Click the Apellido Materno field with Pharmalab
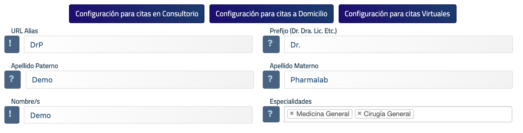 coord(399,80)
